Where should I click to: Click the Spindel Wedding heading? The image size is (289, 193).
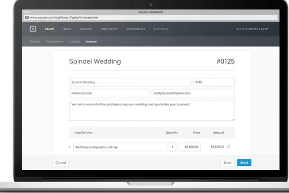click(95, 61)
